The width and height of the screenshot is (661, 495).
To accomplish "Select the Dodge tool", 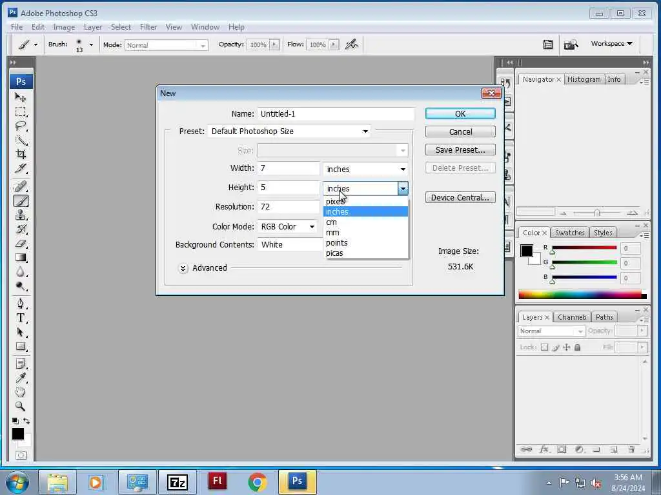I will (x=20, y=286).
